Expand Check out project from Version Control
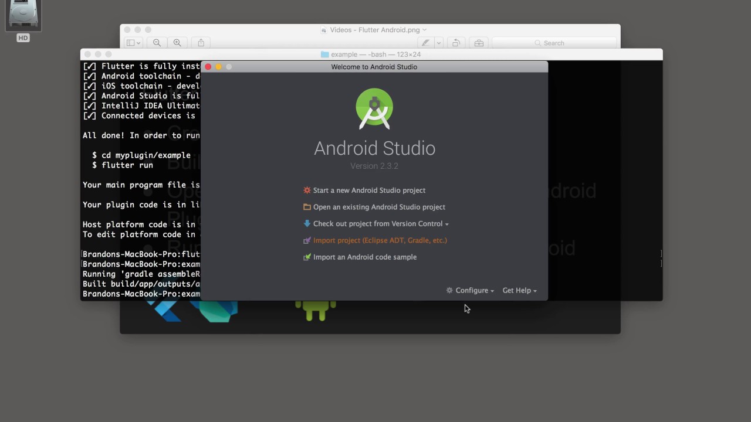Image resolution: width=751 pixels, height=422 pixels. coord(381,224)
